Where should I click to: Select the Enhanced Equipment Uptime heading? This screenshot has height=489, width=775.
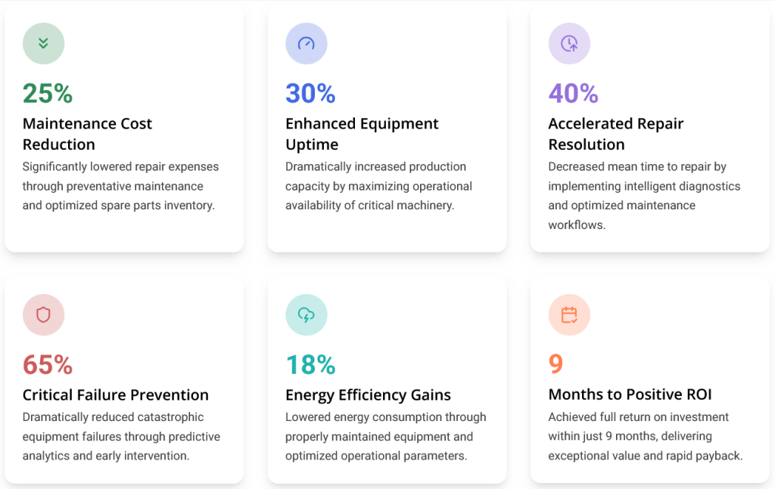pyautogui.click(x=362, y=134)
